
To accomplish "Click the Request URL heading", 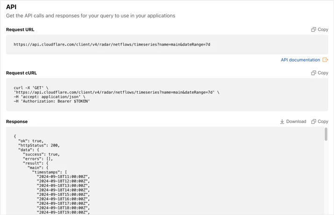I will click(x=20, y=29).
